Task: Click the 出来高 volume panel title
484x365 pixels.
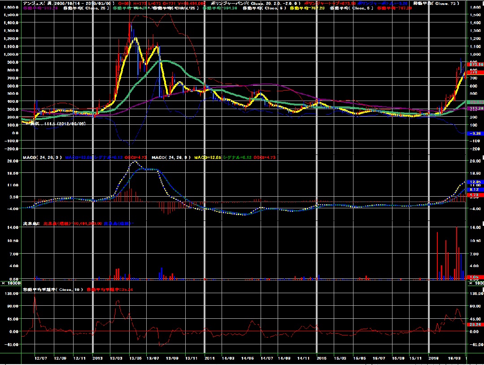Action: click(x=32, y=223)
